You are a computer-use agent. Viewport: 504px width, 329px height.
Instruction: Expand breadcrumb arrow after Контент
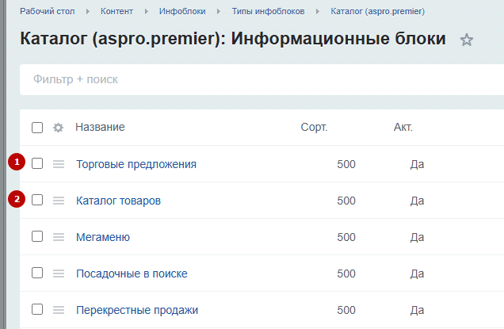(x=147, y=12)
